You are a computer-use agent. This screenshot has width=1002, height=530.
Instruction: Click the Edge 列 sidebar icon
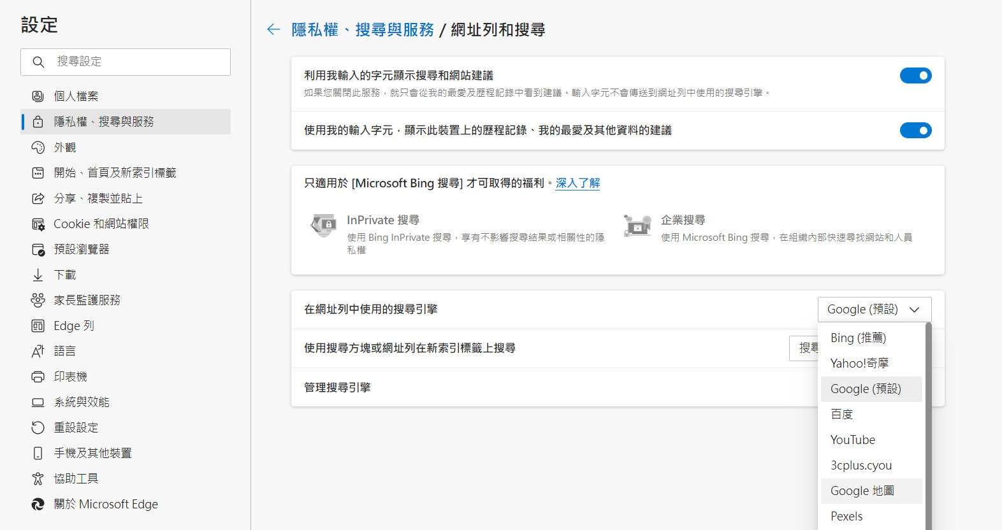(x=38, y=326)
